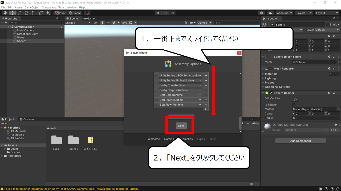The width and height of the screenshot is (341, 191).
Task: Select the Rect tool
Action: click(x=34, y=13)
